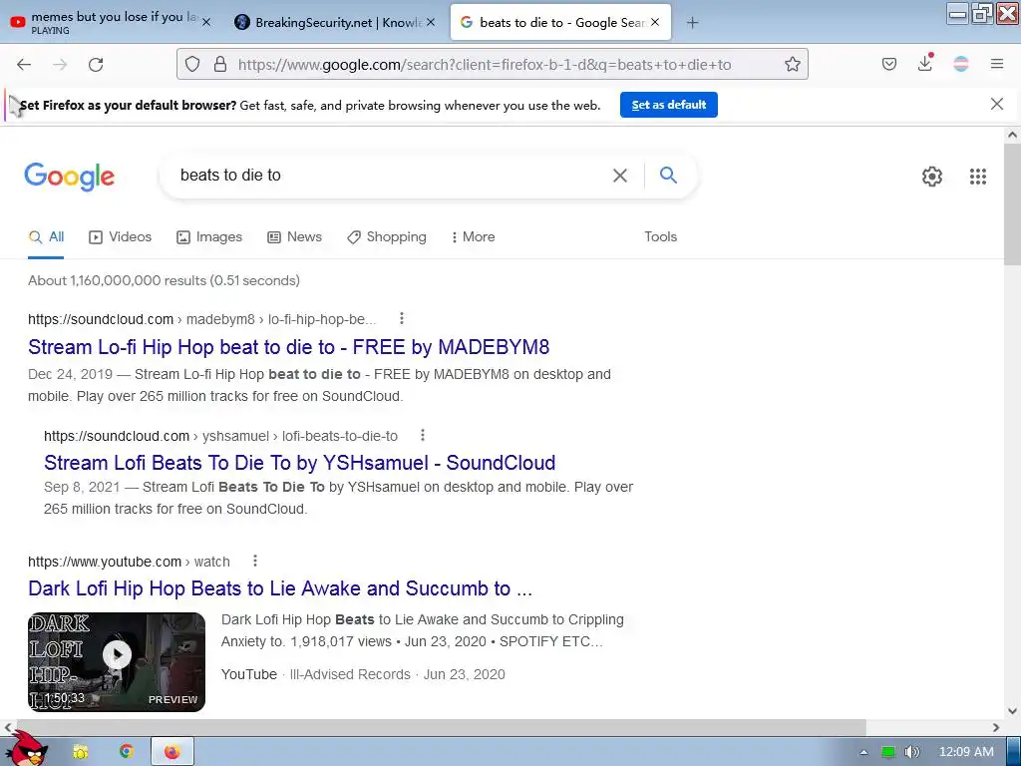Open Stream Lo-fi Hip Hop beat to die to link
This screenshot has height=766, width=1021.
[x=288, y=347]
